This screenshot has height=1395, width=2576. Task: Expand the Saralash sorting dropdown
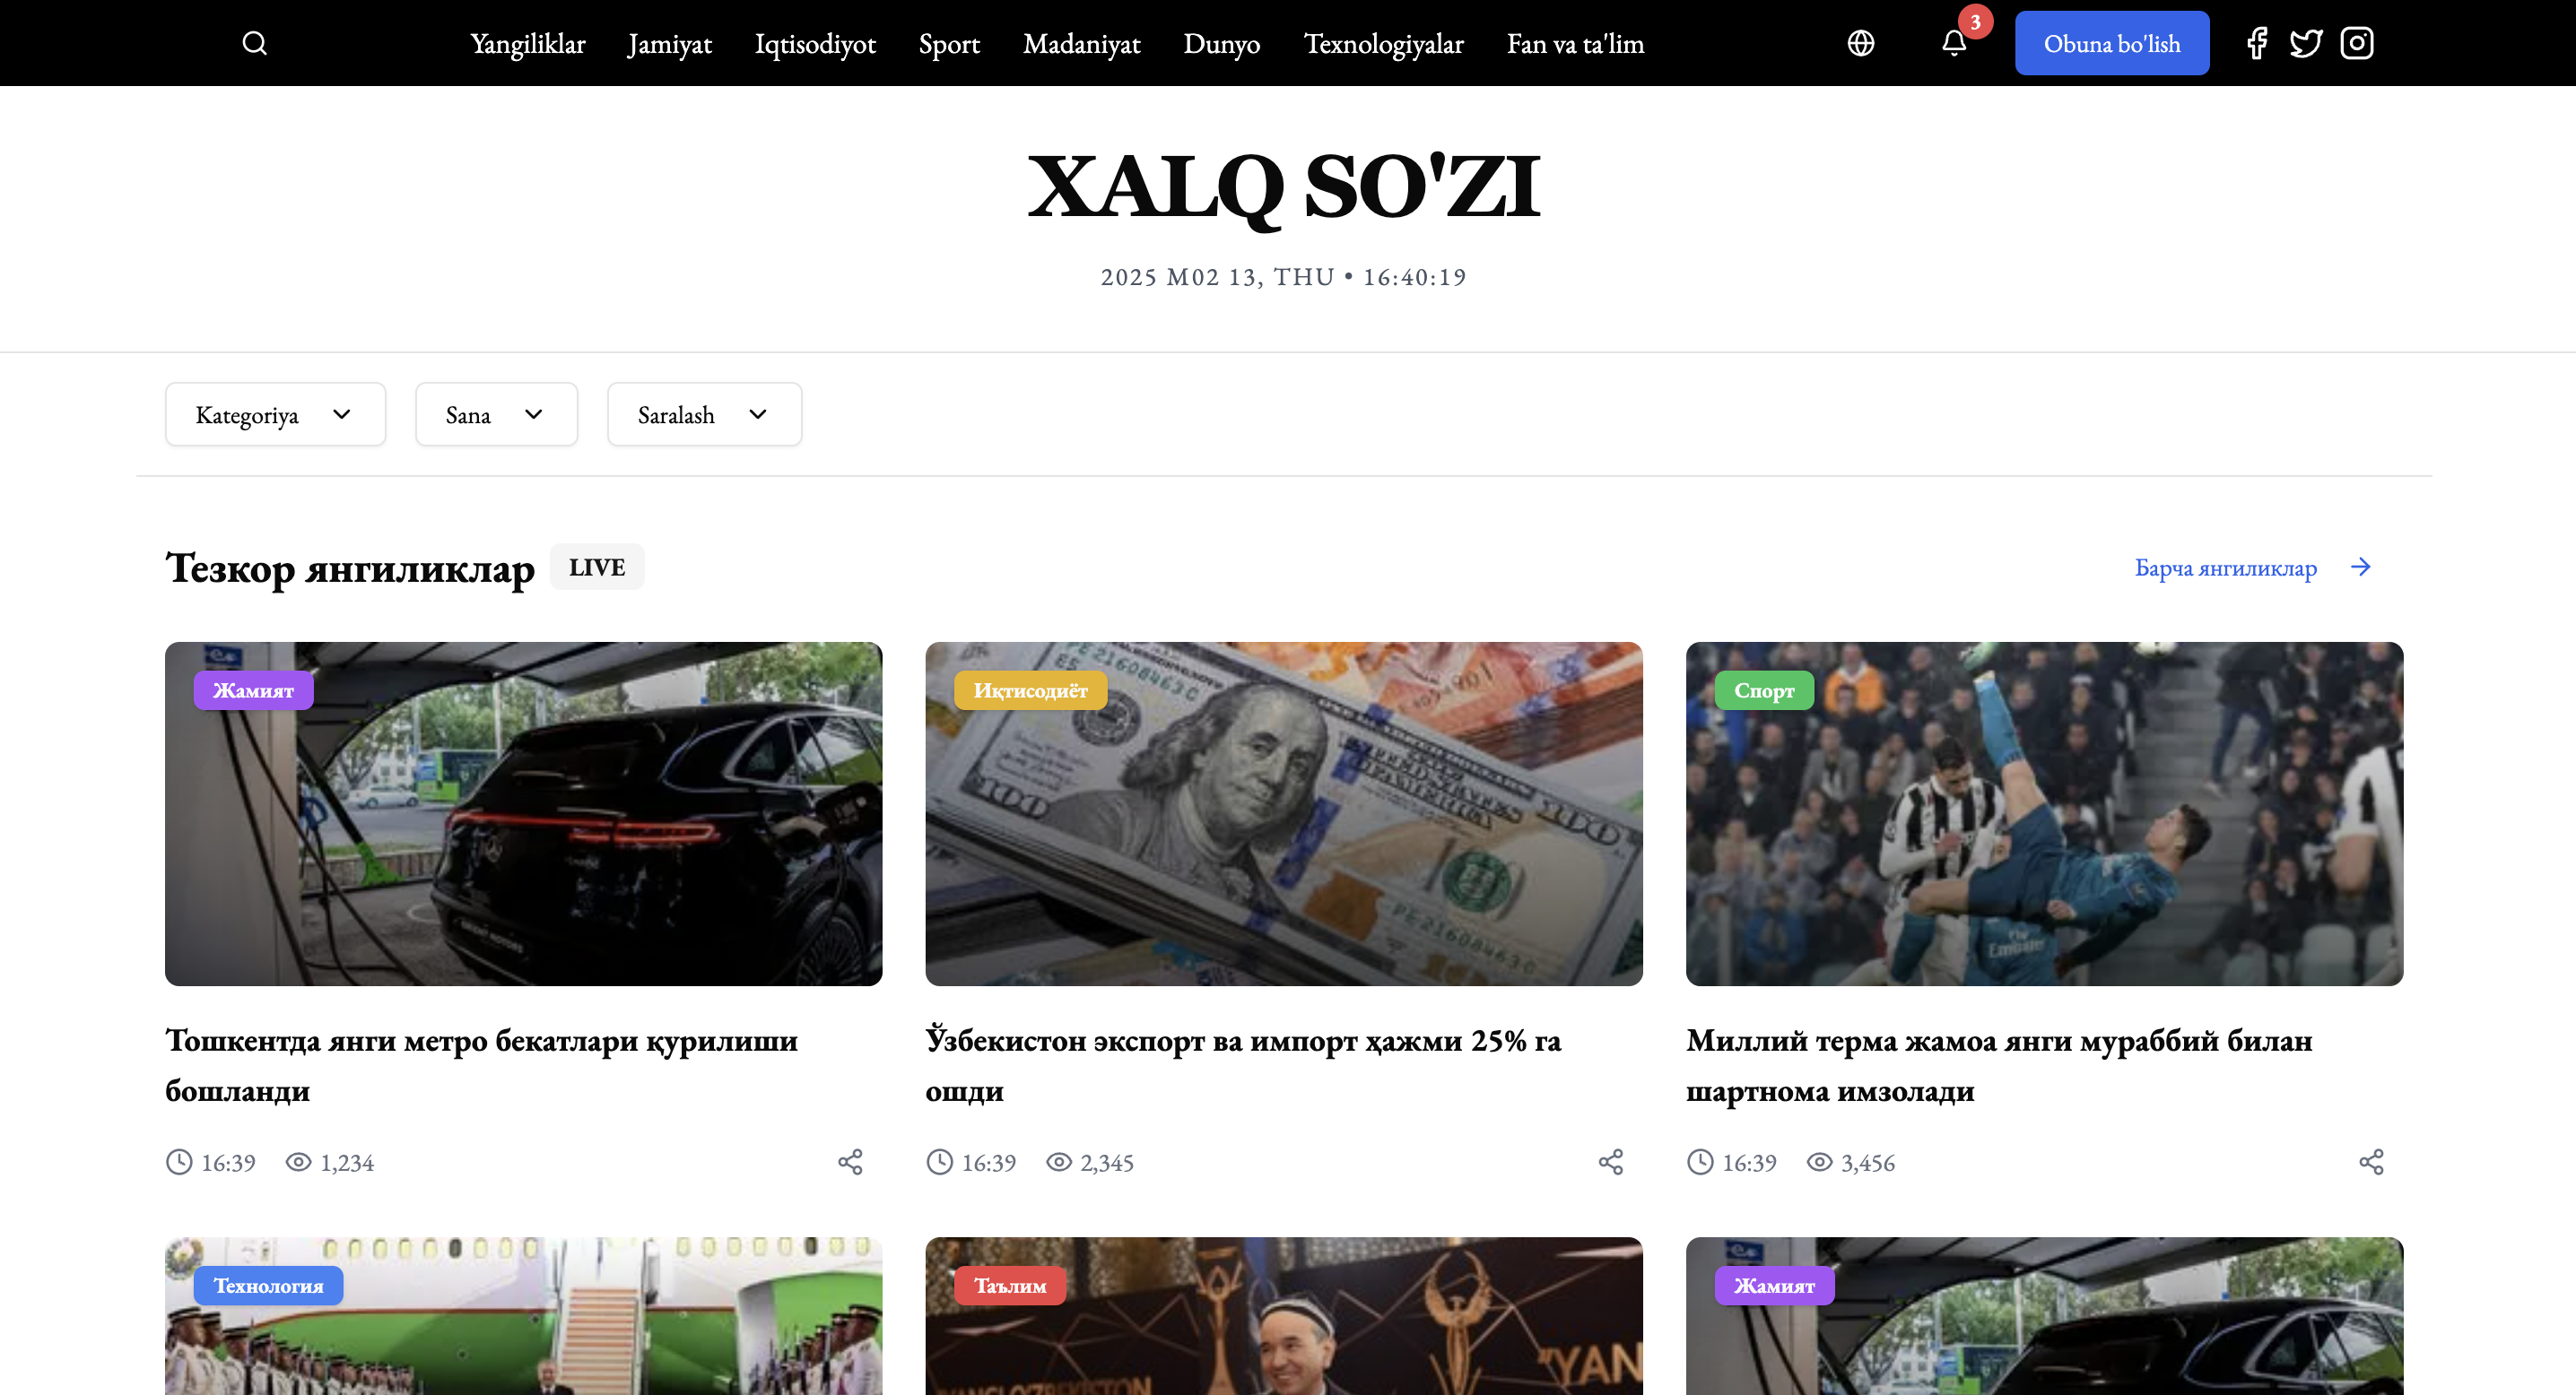coord(704,415)
